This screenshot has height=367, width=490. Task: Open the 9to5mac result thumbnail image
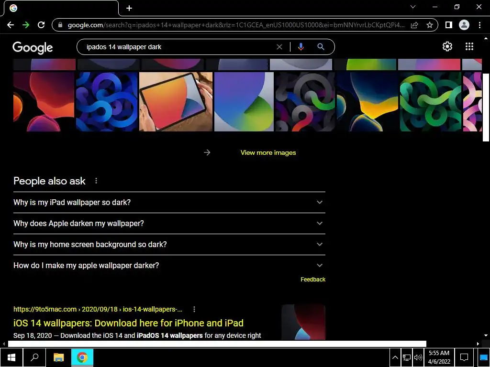(303, 322)
